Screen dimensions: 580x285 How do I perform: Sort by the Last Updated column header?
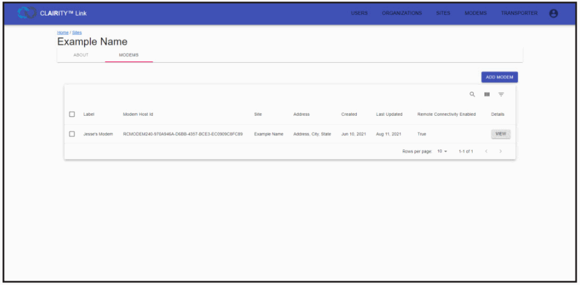tap(389, 114)
